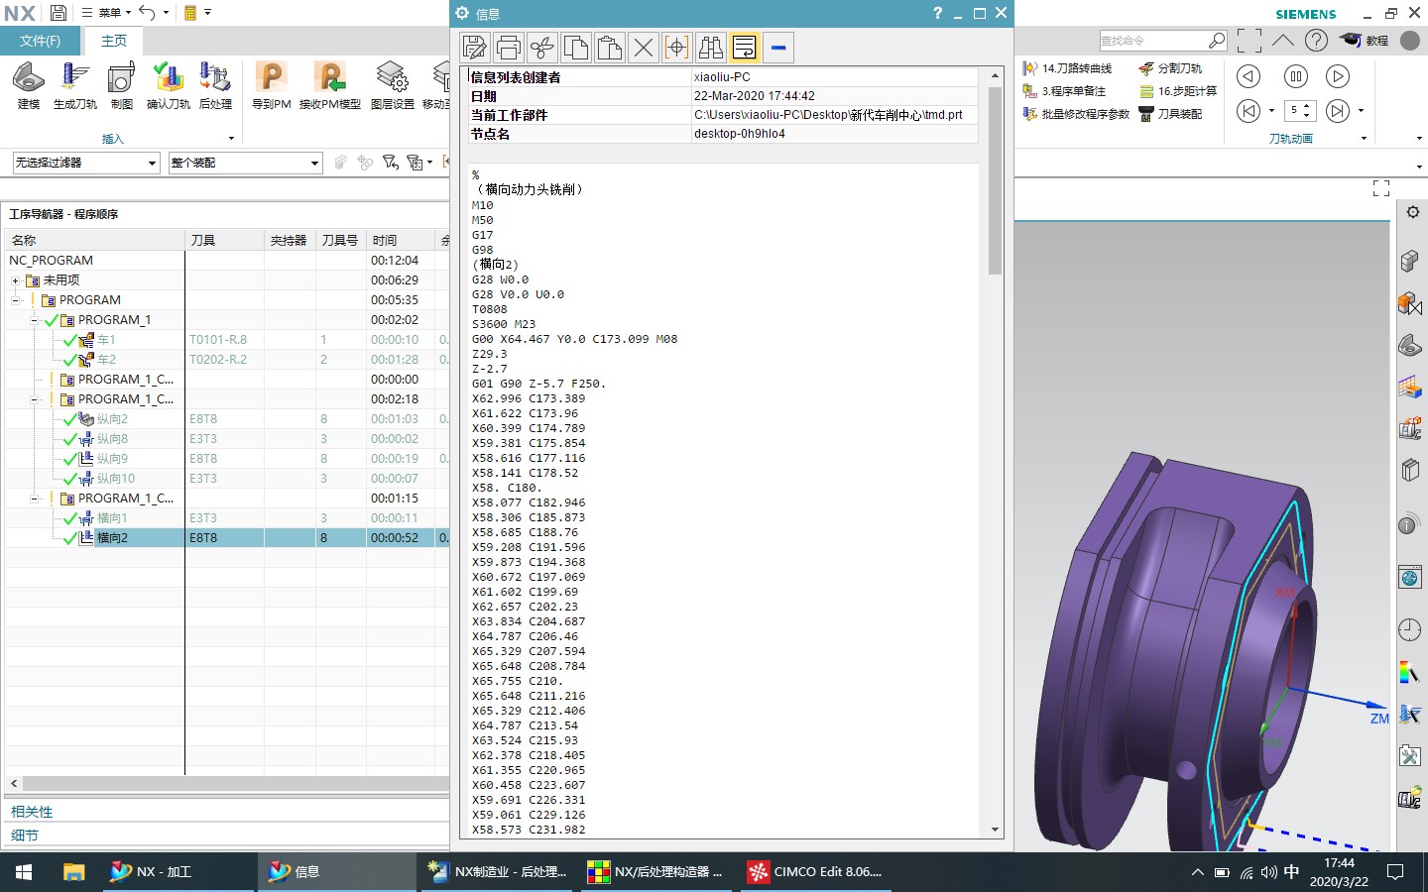Click 分割刀轨 split toolpath command
Image resolution: width=1428 pixels, height=892 pixels.
click(1170, 68)
